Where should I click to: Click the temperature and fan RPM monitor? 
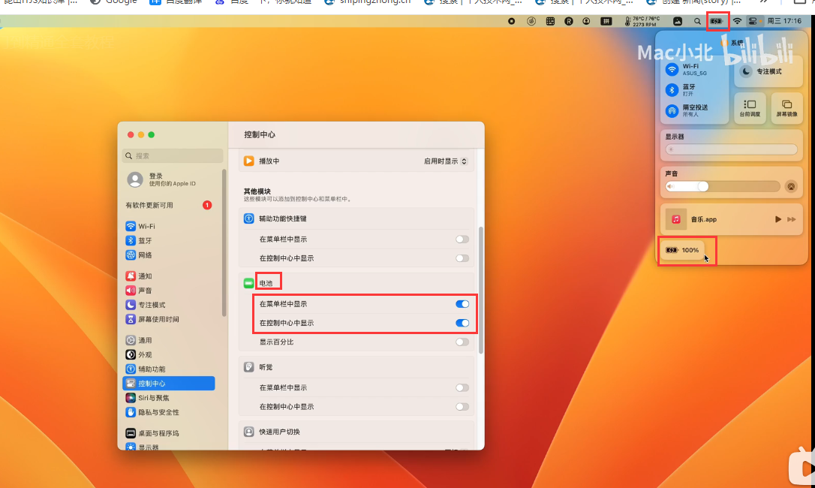[x=642, y=21]
